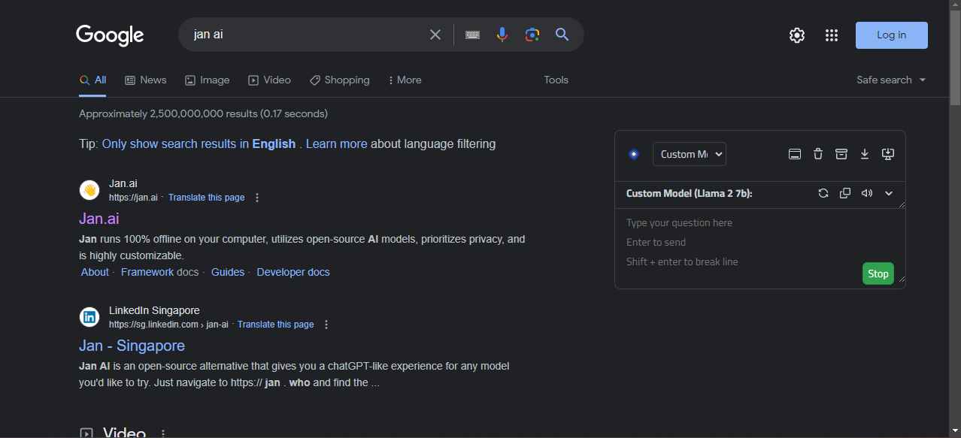This screenshot has height=438, width=961.
Task: Clear the search box with the X icon
Action: [x=435, y=35]
